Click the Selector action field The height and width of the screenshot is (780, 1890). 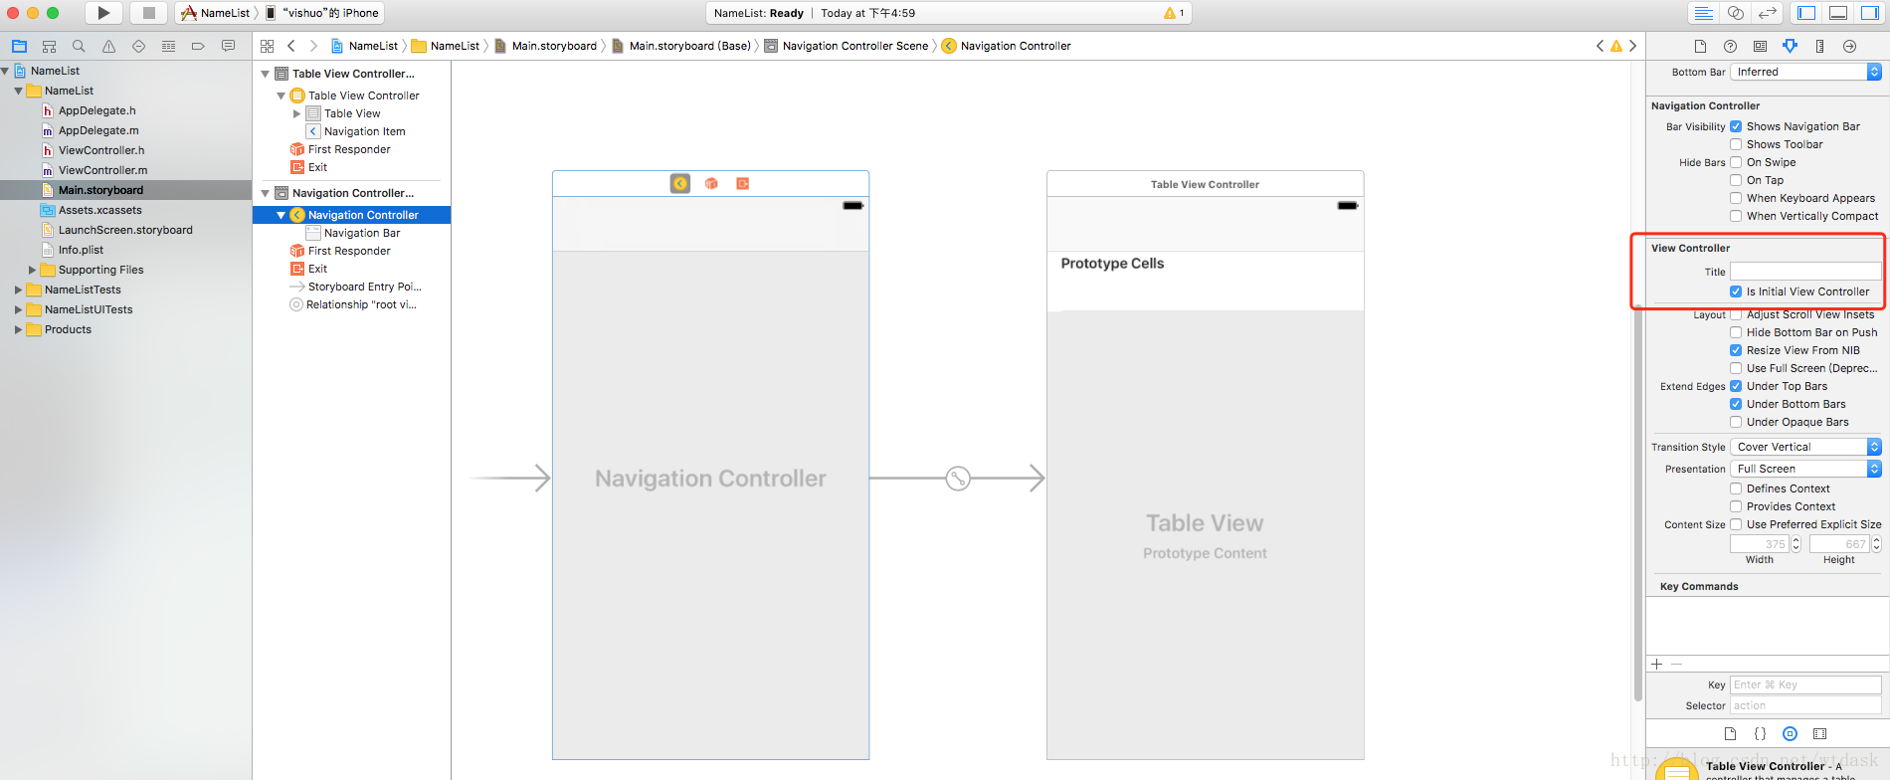point(1805,705)
